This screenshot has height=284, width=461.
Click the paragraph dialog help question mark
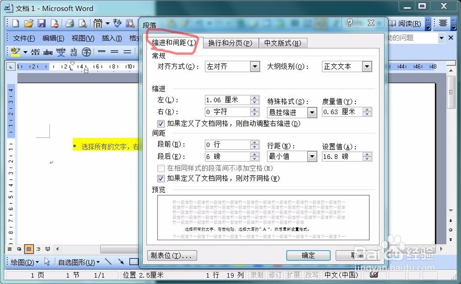[349, 23]
